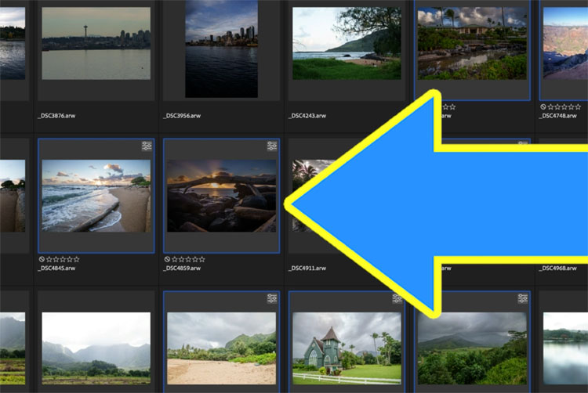Click the file name _DSC4748.arw
This screenshot has width=588, height=393.
click(x=558, y=116)
